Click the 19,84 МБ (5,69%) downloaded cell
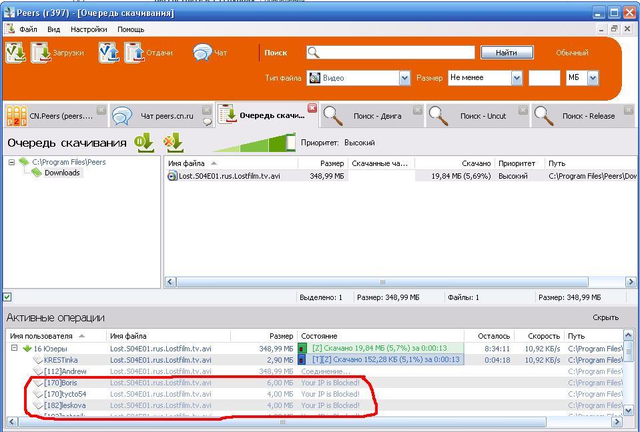The image size is (640, 432). tap(454, 176)
